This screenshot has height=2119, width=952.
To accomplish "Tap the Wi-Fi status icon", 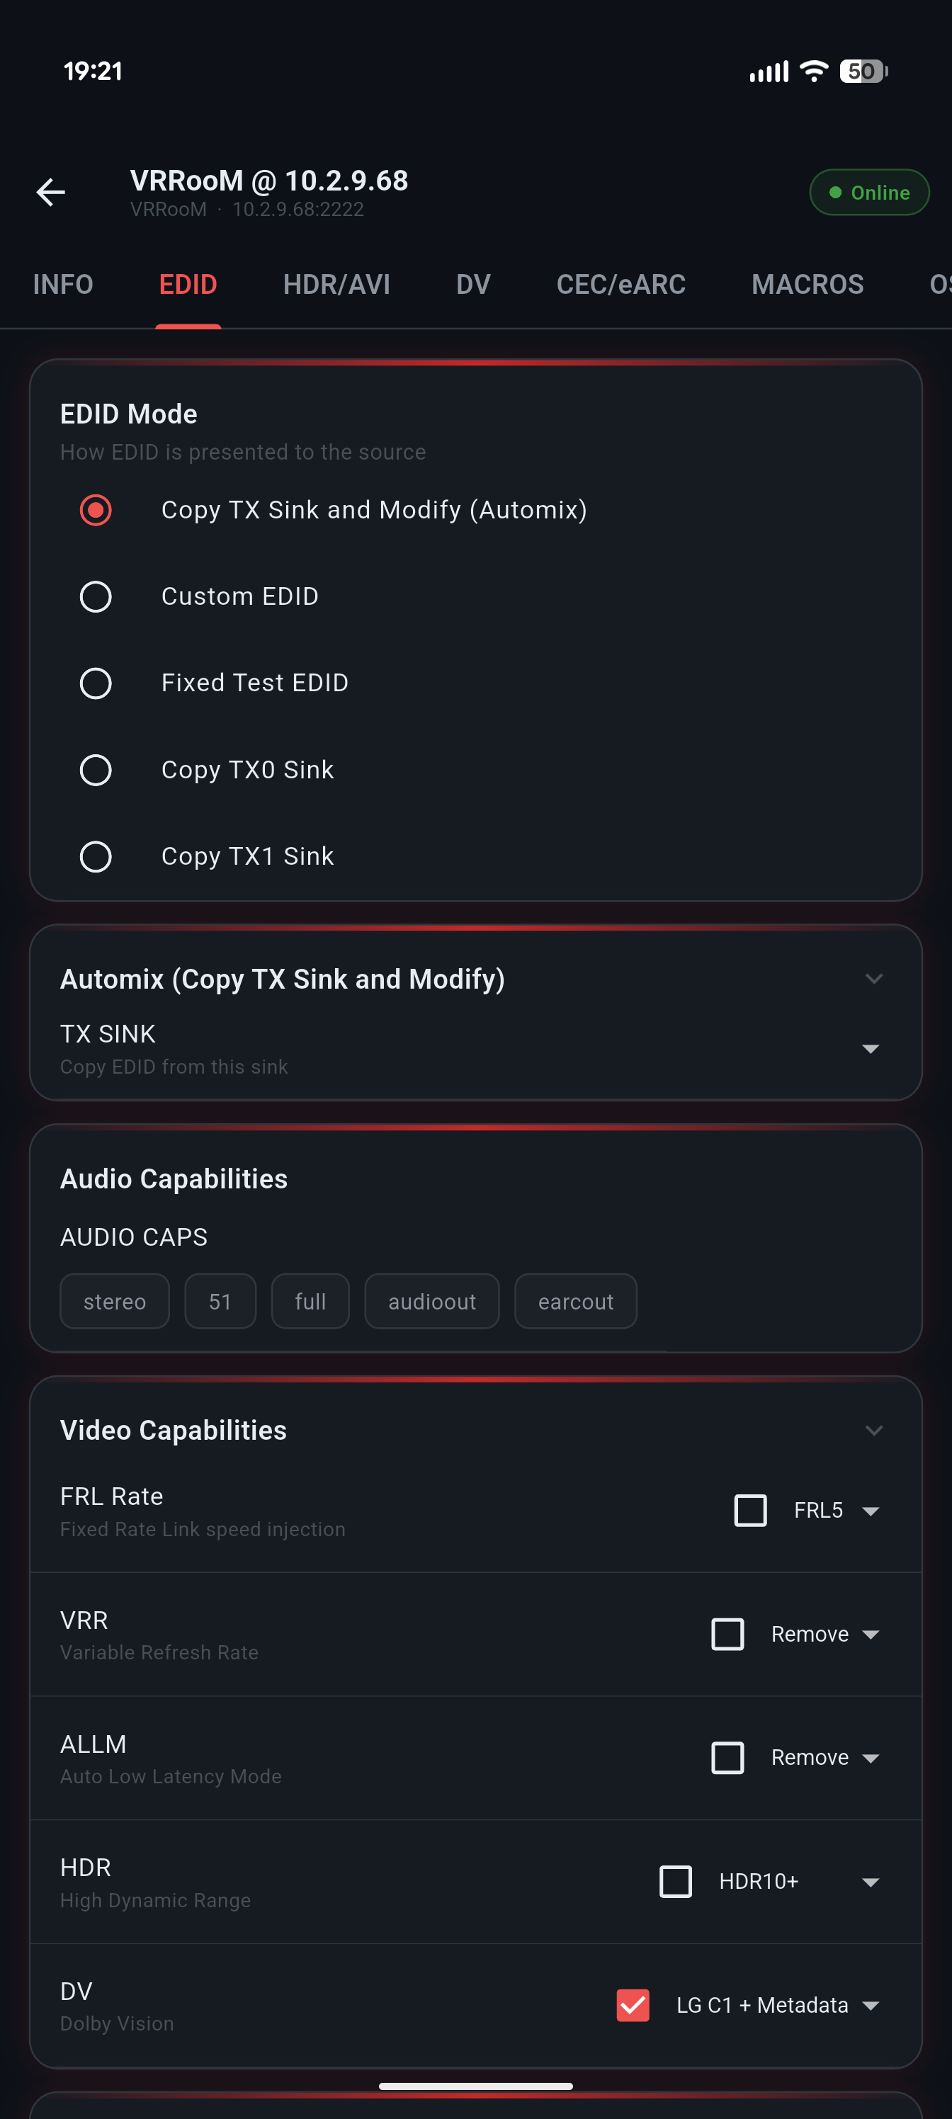I will point(813,72).
